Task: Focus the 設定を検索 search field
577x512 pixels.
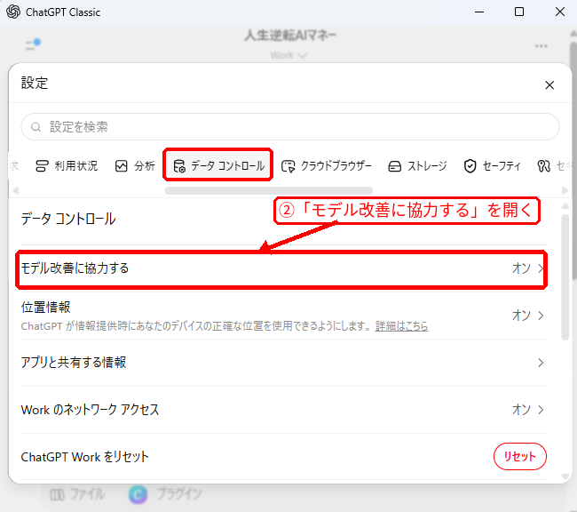Action: click(x=290, y=127)
